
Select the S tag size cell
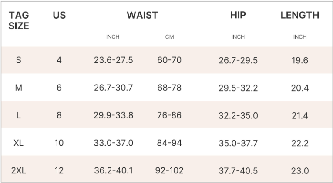click(x=18, y=60)
